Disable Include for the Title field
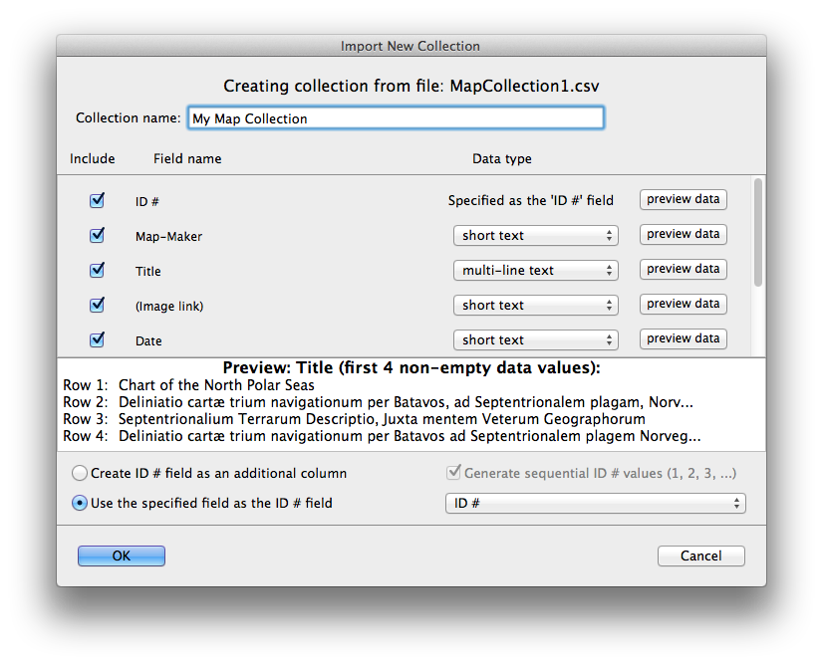 coord(97,270)
